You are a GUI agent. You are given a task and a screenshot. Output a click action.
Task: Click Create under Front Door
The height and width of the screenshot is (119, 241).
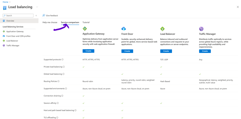point(127,51)
